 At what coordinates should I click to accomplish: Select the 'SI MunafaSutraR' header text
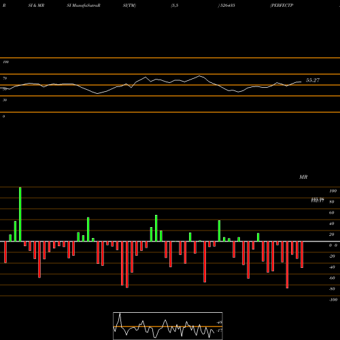point(84,5)
